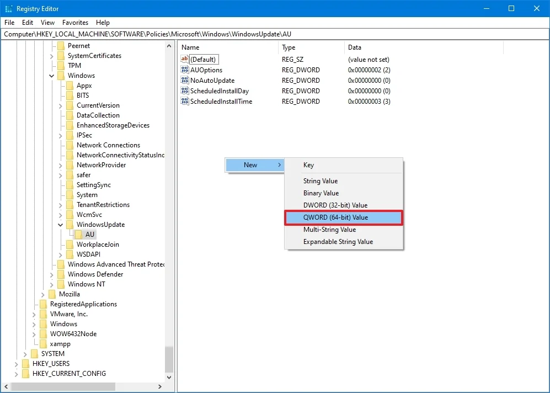Click the AUOptions DWORD value icon
550x393 pixels.
[x=184, y=70]
